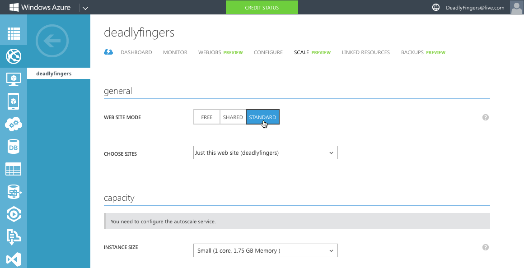524x268 pixels.
Task: Select the Web Sites sidebar icon
Action: tap(14, 56)
